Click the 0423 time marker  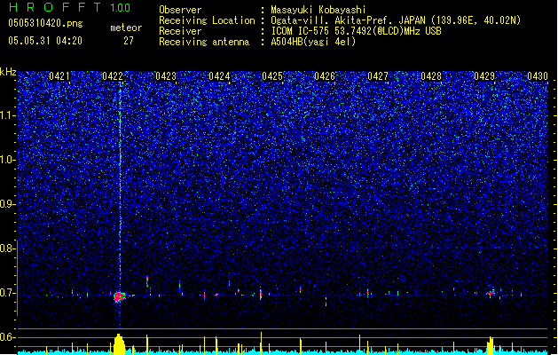pos(166,76)
